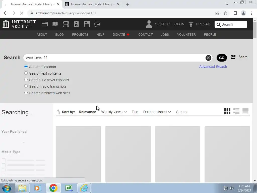The image size is (257, 193).
Task: Toggle the browser side panel
Action: click(235, 13)
